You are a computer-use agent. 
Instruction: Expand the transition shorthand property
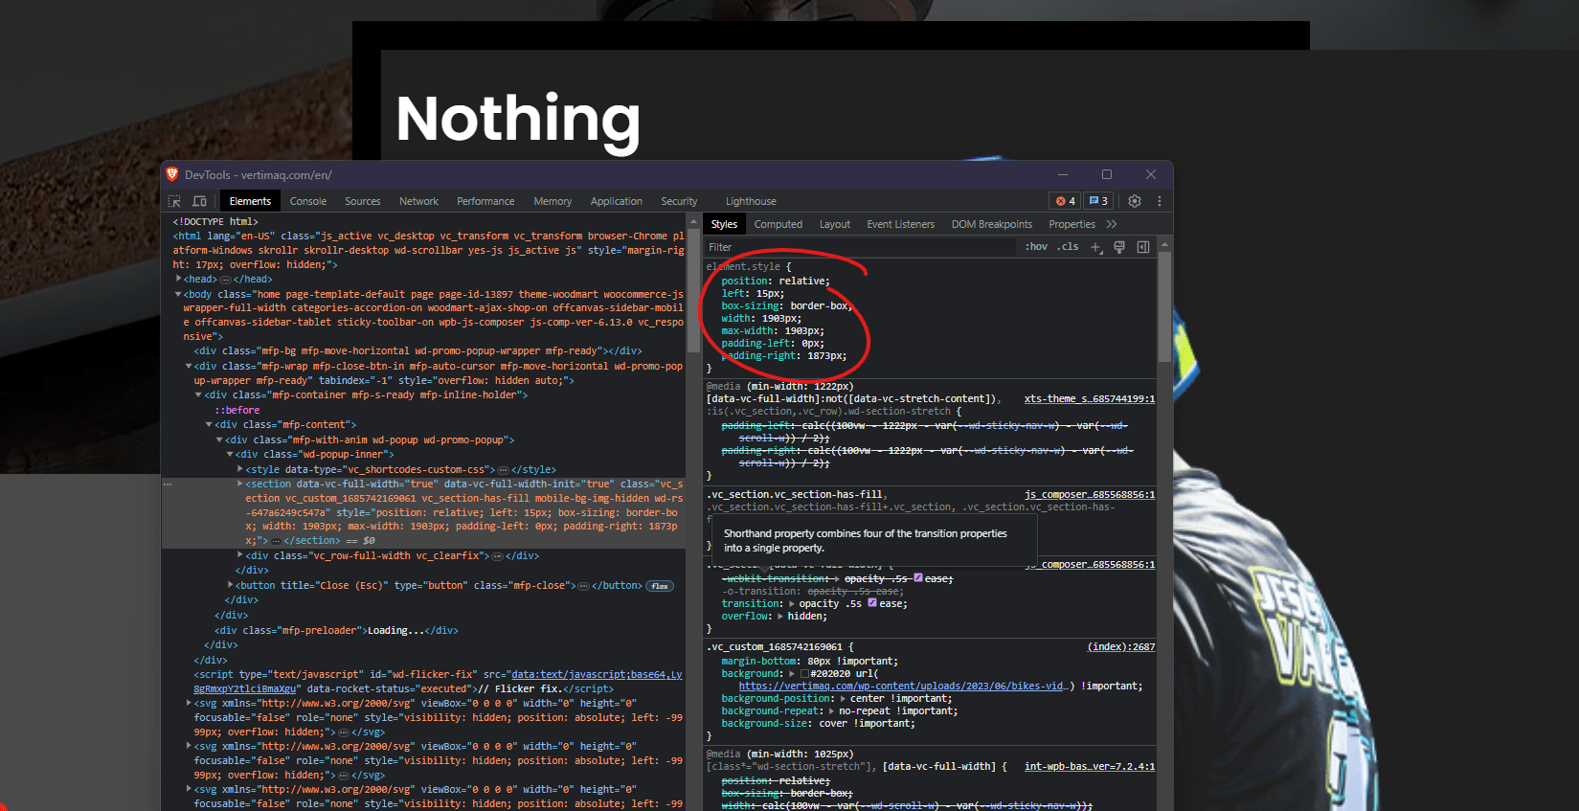(791, 603)
